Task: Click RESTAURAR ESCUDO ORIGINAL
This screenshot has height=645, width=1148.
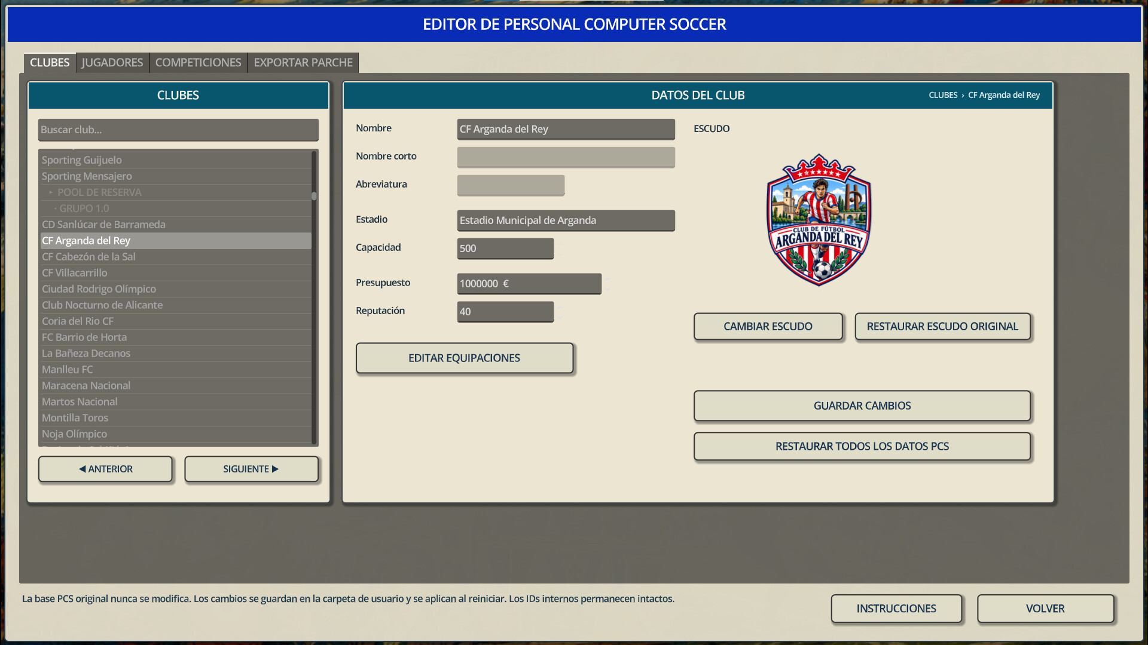Action: point(942,327)
